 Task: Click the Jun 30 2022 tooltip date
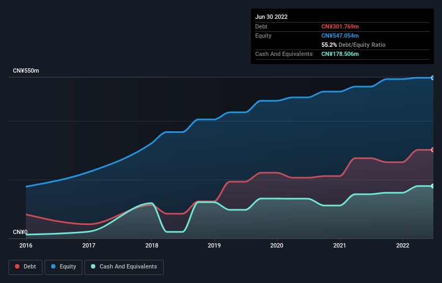271,17
